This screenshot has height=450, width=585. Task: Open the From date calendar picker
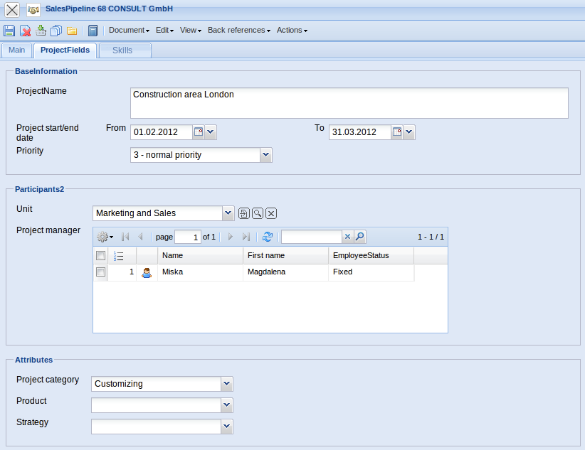199,132
